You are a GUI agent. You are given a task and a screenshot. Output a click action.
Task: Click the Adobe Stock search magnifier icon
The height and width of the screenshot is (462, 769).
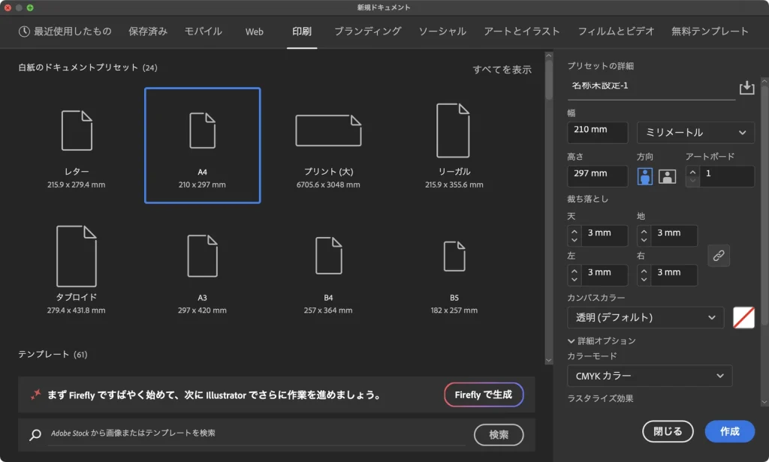35,434
